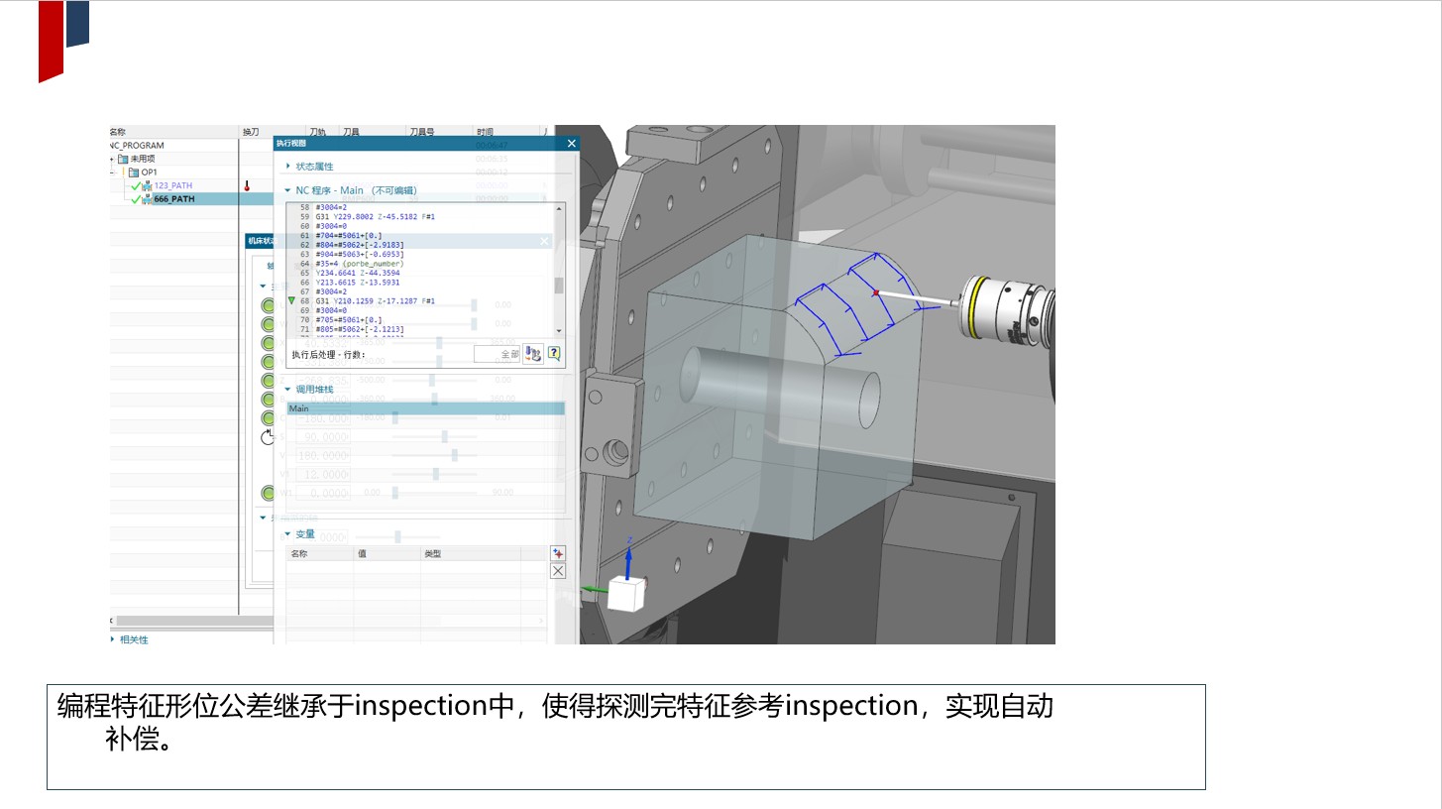Close the 执行视图 dialog
The height and width of the screenshot is (809, 1442).
(571, 144)
